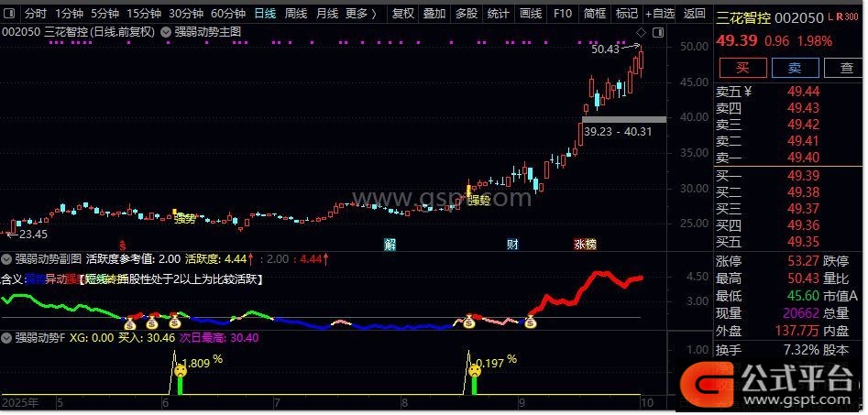Click the diamond marker icon above the chart
The image size is (868, 415).
640,32
